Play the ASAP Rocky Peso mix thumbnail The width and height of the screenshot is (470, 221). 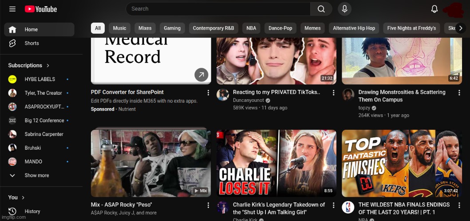(151, 163)
